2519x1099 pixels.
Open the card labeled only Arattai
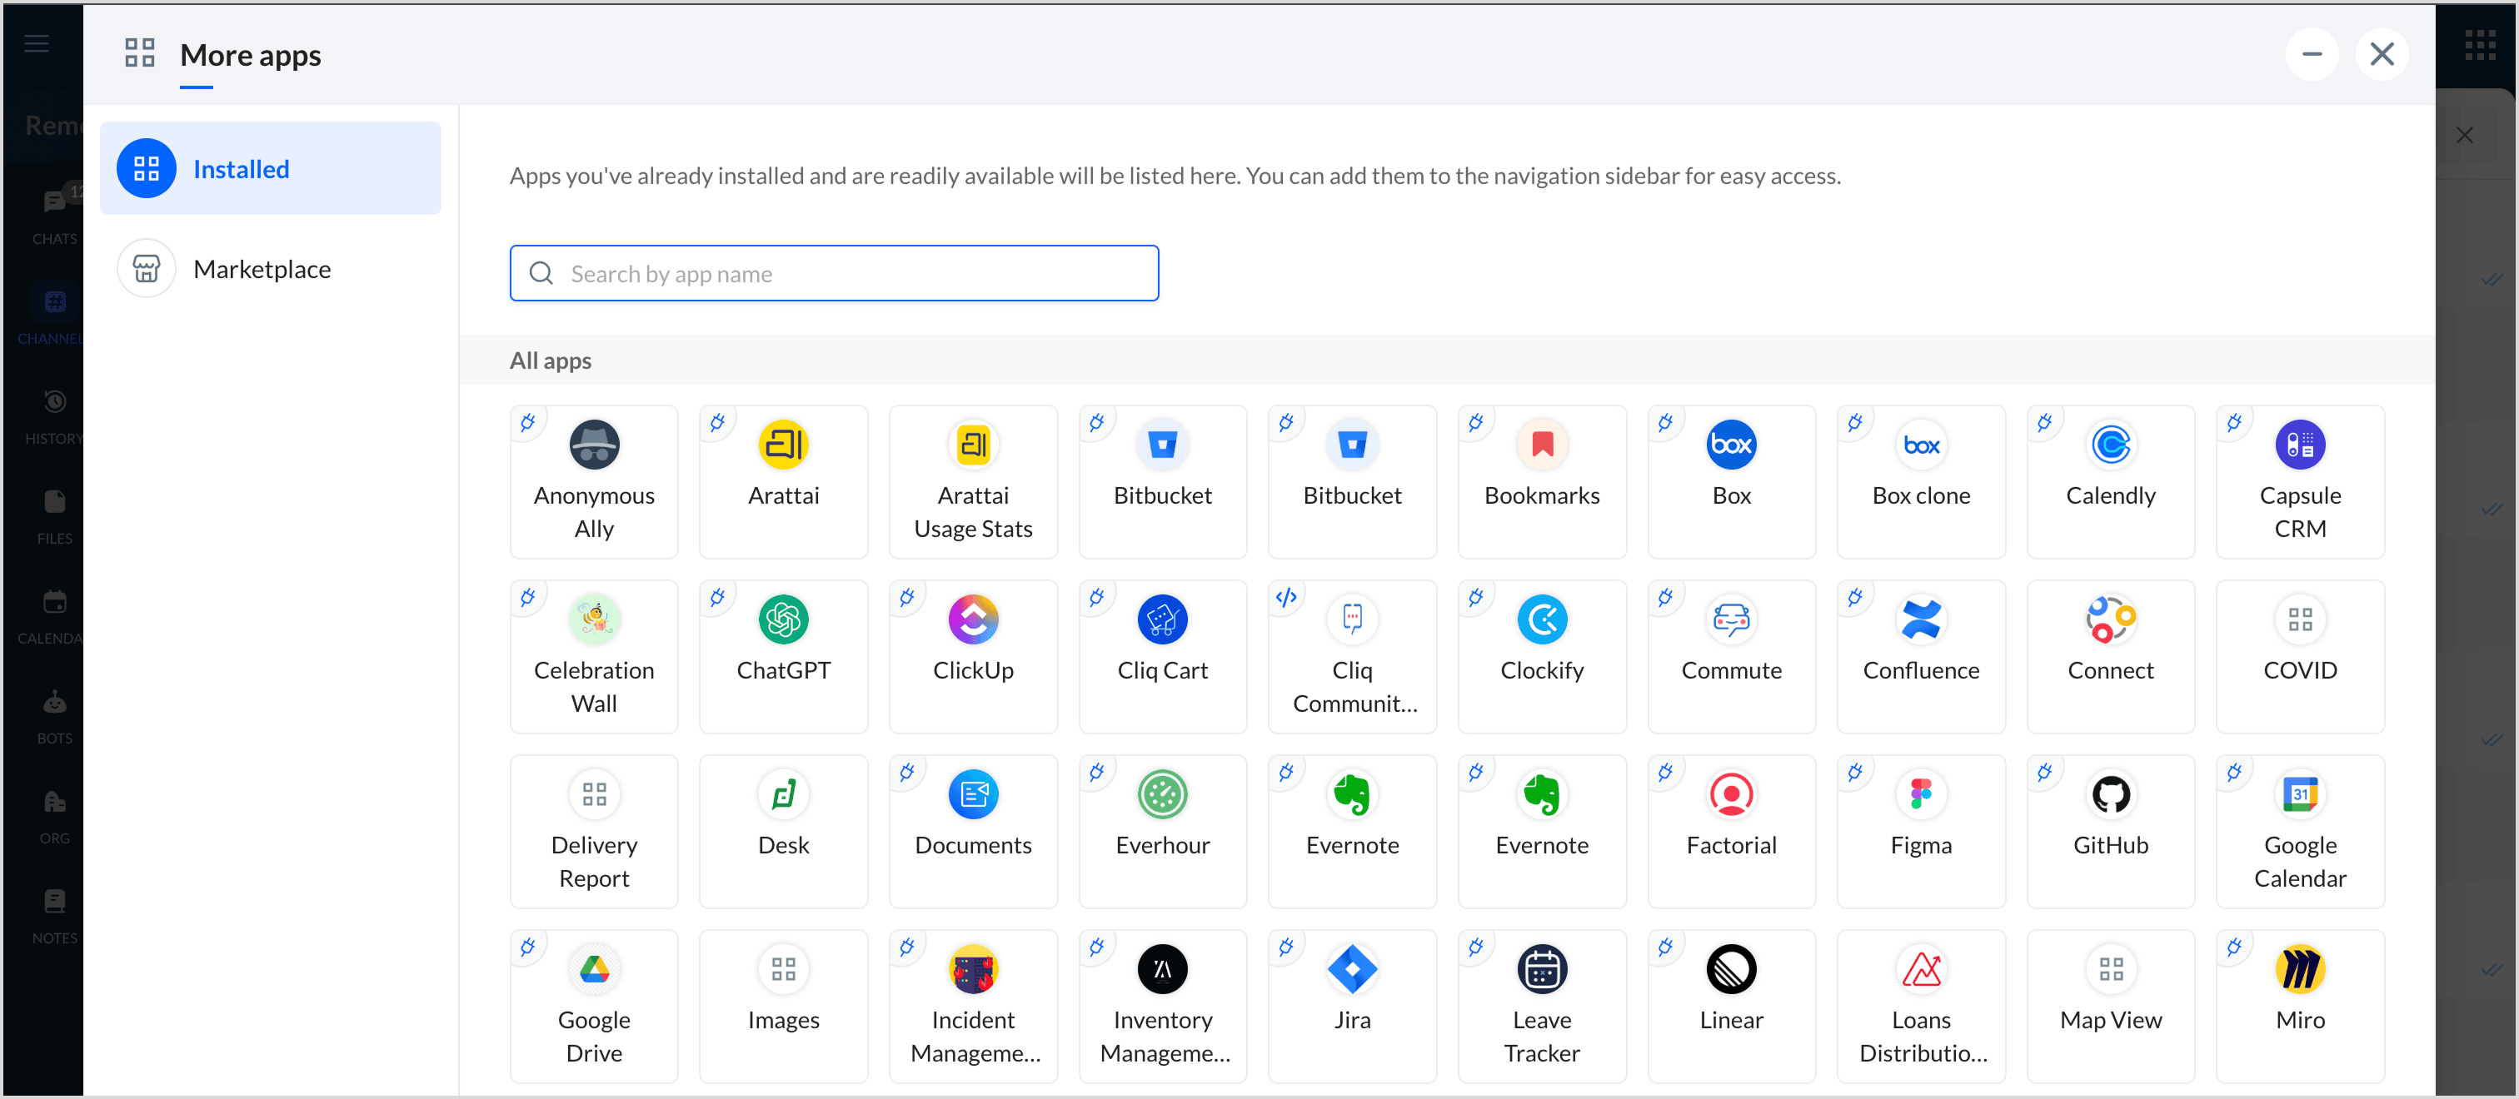[783, 482]
